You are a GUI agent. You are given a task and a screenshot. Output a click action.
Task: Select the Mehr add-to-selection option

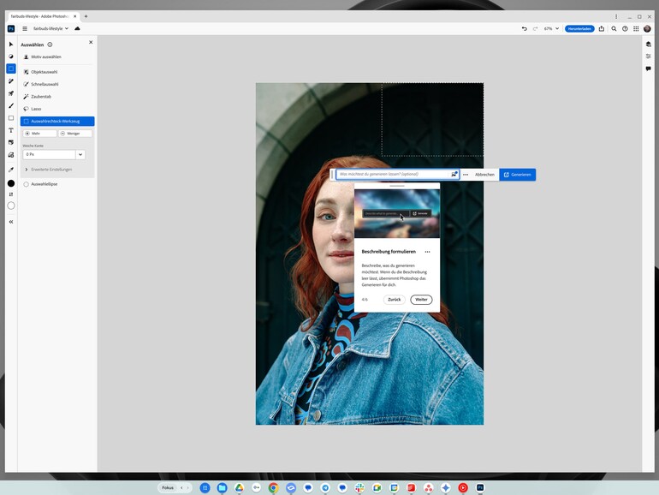pyautogui.click(x=40, y=134)
